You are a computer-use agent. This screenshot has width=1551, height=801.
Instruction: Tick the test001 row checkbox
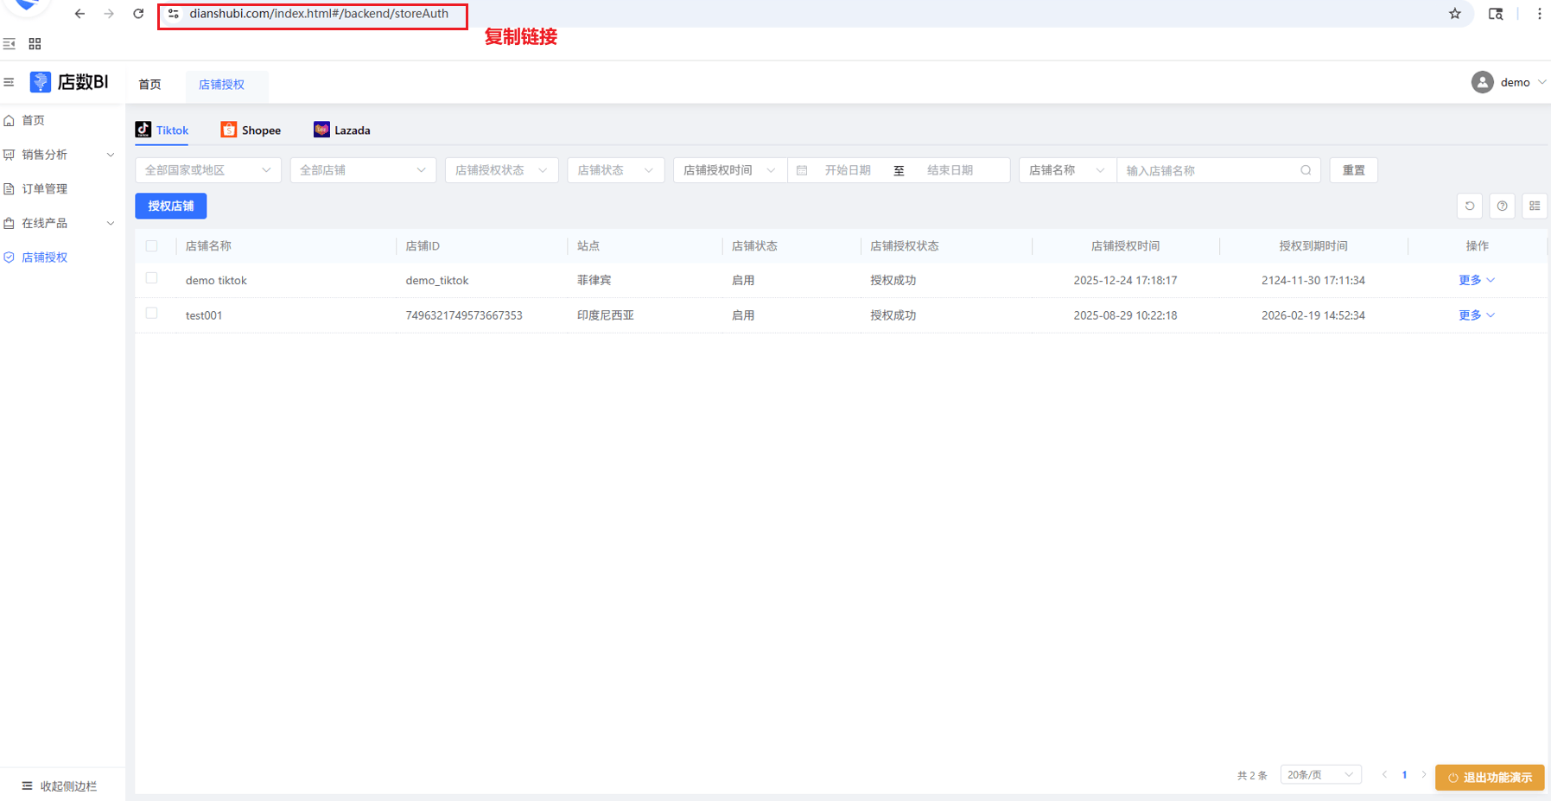(152, 314)
